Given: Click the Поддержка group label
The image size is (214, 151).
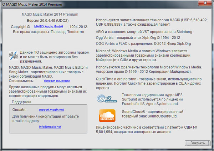Looking at the screenshot, I should pos(21,102).
